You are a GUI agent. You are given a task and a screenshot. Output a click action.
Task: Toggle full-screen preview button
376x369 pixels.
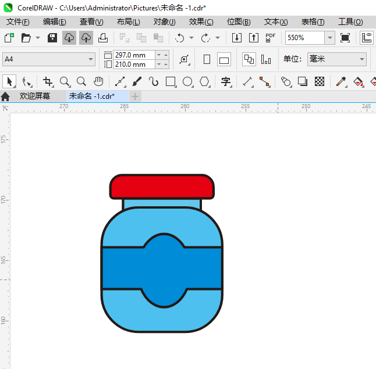(x=345, y=38)
